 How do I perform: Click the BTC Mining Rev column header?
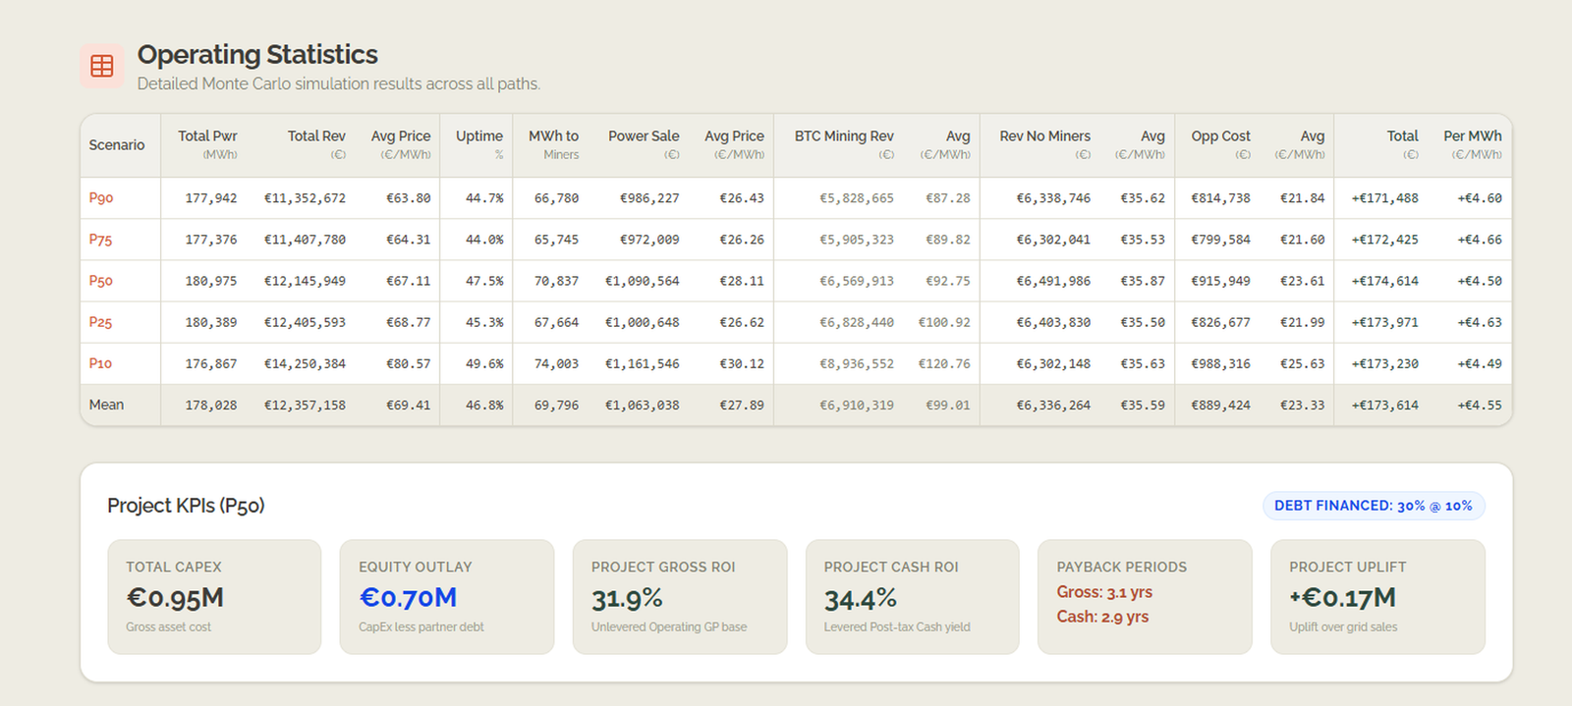[x=844, y=144]
